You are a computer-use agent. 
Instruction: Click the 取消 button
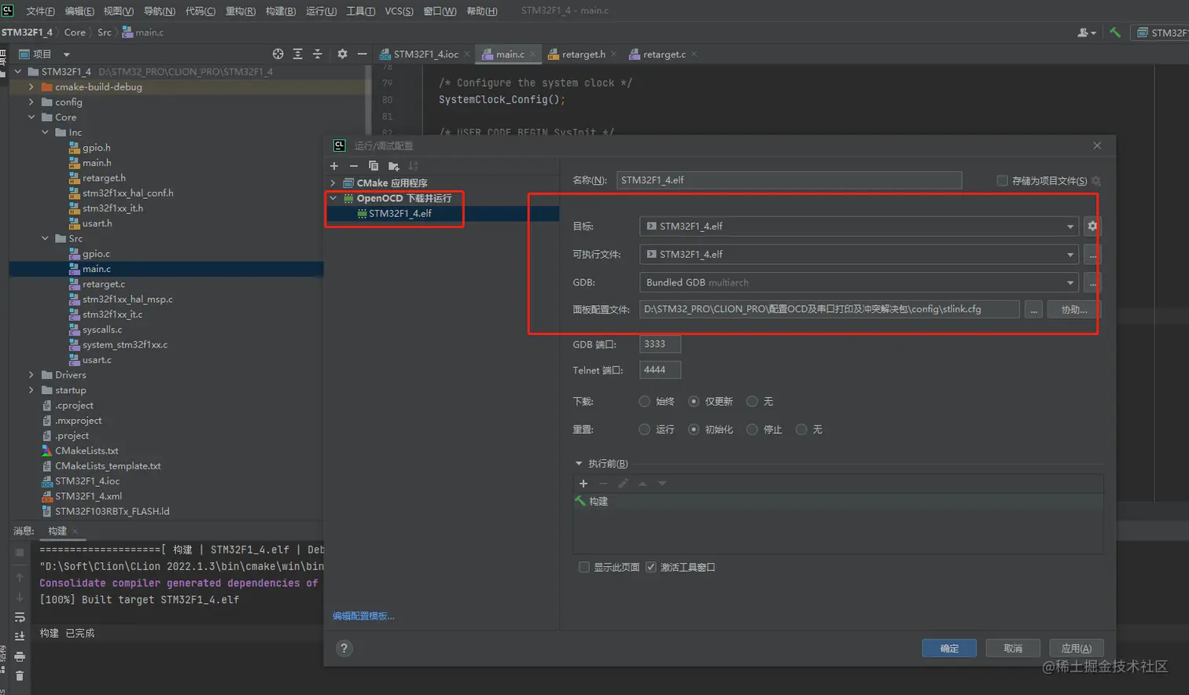pos(1013,649)
